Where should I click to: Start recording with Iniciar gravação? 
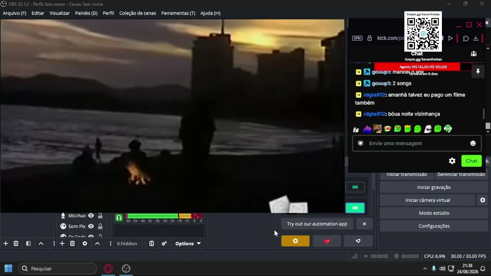point(434,187)
